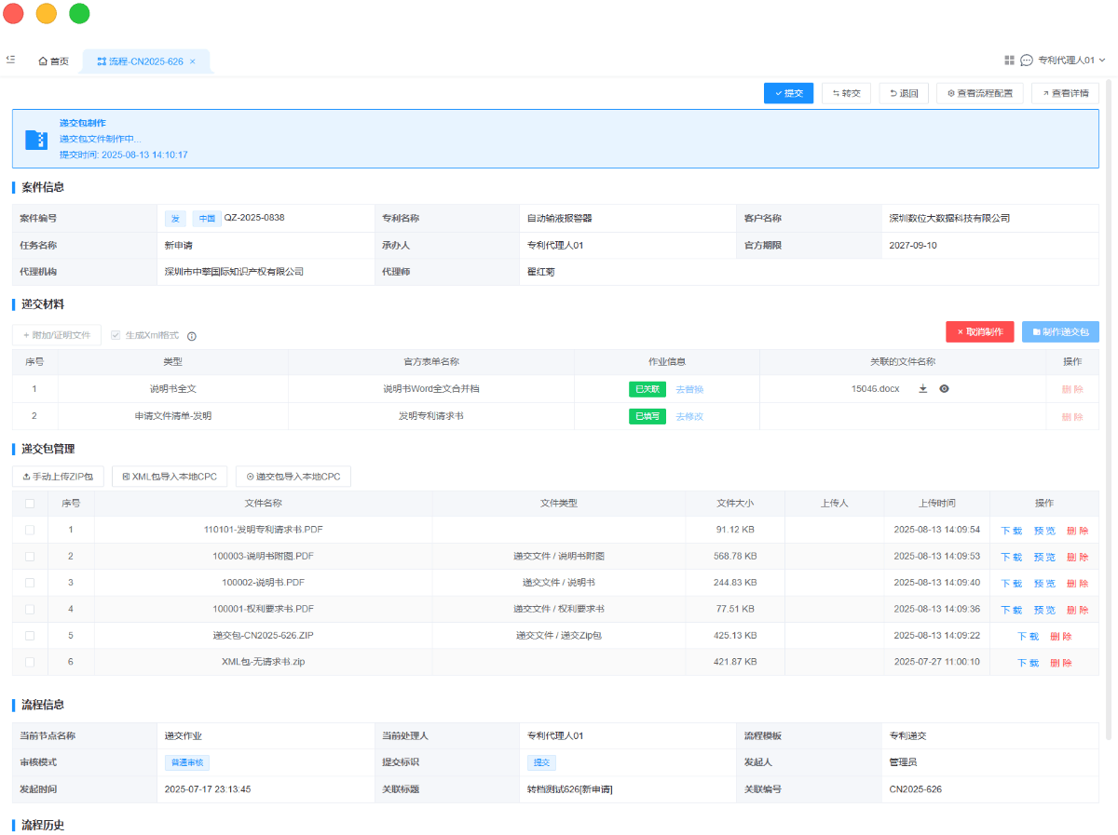The image size is (1118, 835).
Task: Click the sidebar collapse icon at top-left
Action: pos(10,61)
